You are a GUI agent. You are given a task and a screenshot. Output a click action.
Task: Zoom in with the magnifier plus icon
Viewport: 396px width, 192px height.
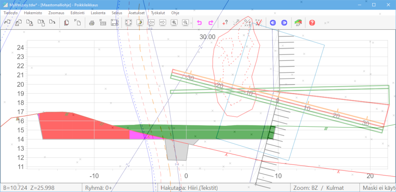[x=174, y=22]
